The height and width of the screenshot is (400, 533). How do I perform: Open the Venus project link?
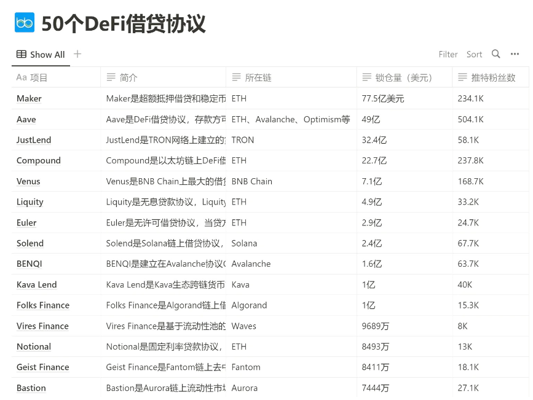click(28, 181)
